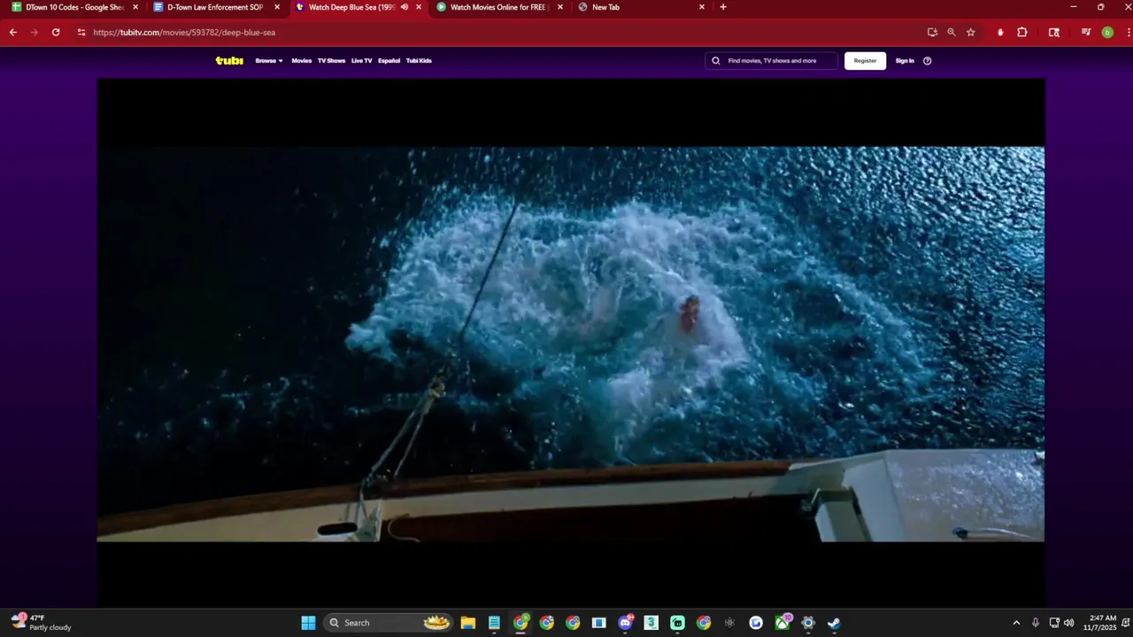Switch to the New Tab tab

(x=605, y=7)
